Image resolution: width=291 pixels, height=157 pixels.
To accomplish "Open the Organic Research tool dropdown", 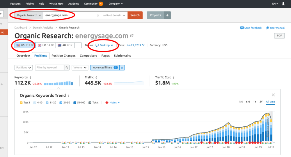I will point(29,15).
